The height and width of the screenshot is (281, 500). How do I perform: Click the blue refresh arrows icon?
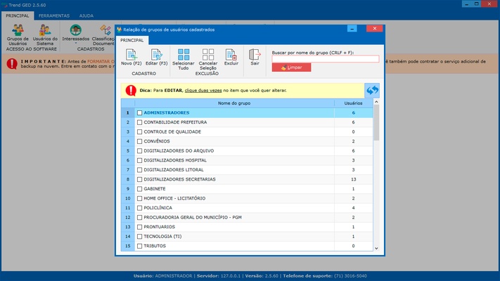point(372,91)
